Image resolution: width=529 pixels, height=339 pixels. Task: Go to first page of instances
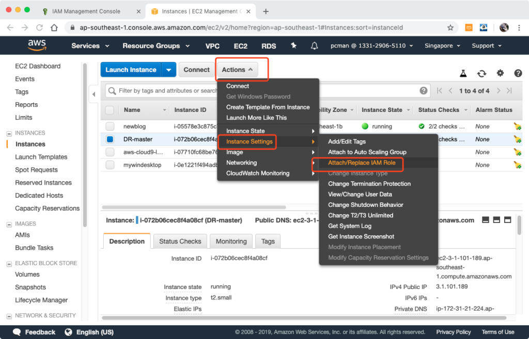[439, 91]
